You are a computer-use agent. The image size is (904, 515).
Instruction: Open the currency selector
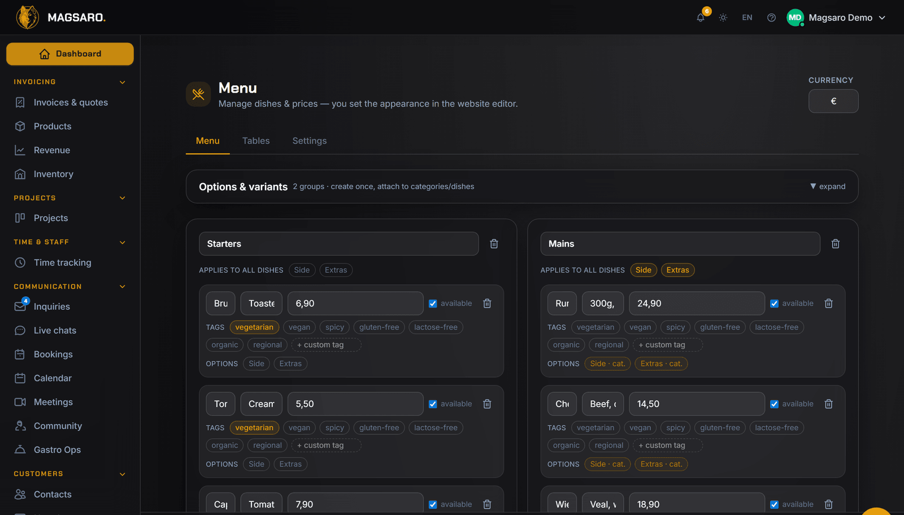[x=833, y=101]
